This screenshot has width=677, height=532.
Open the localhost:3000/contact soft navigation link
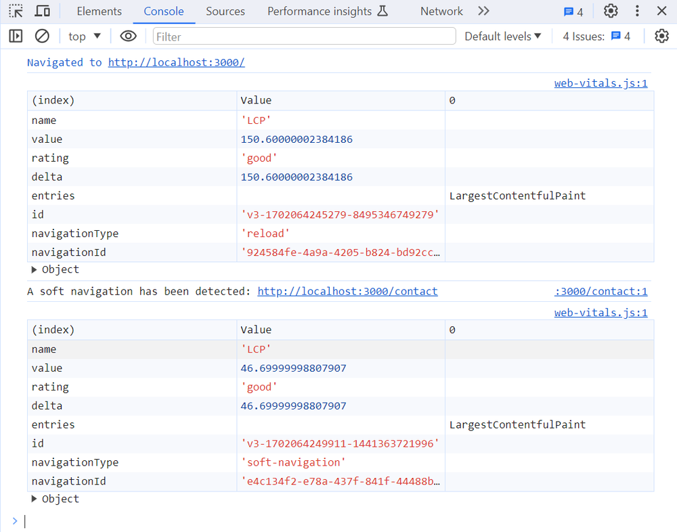(347, 292)
